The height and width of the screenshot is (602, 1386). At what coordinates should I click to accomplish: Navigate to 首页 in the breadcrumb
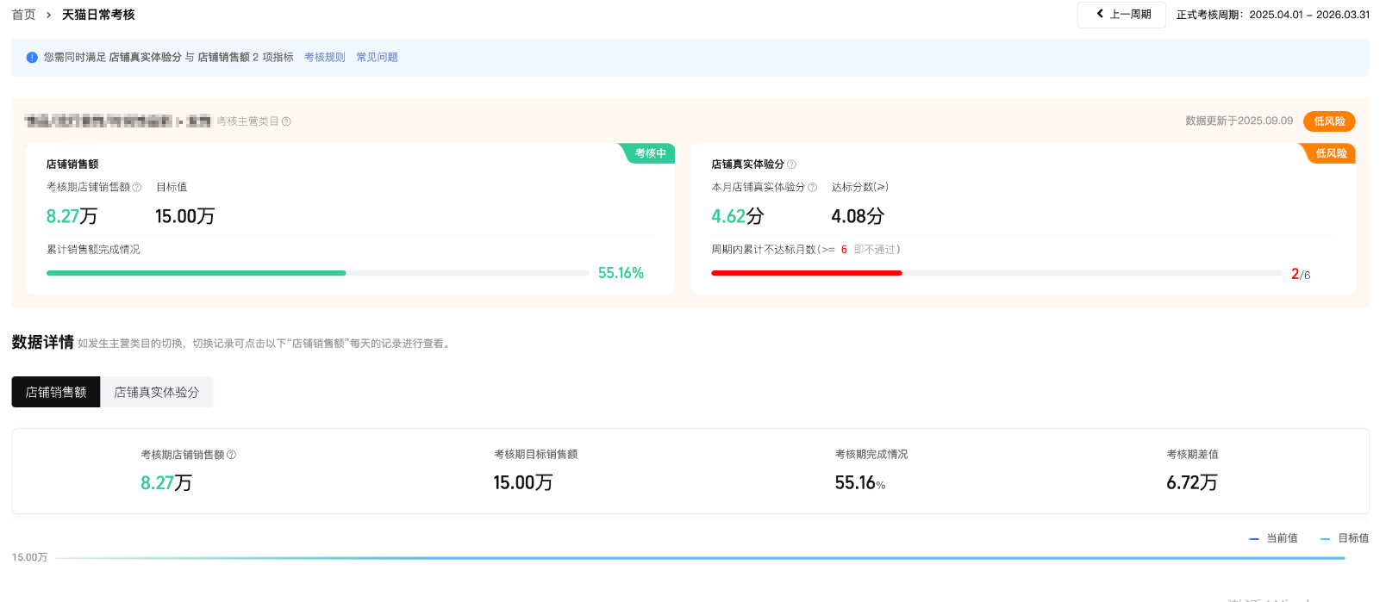[23, 15]
